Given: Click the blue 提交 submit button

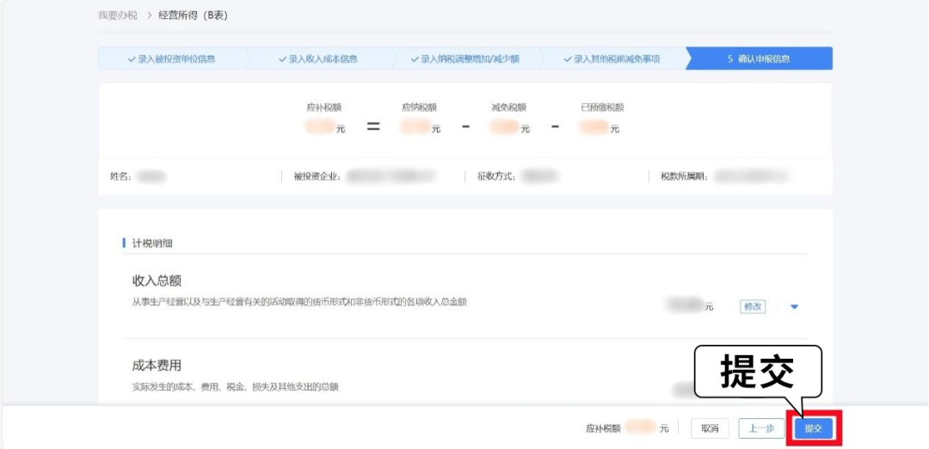Looking at the screenshot, I should click(813, 428).
